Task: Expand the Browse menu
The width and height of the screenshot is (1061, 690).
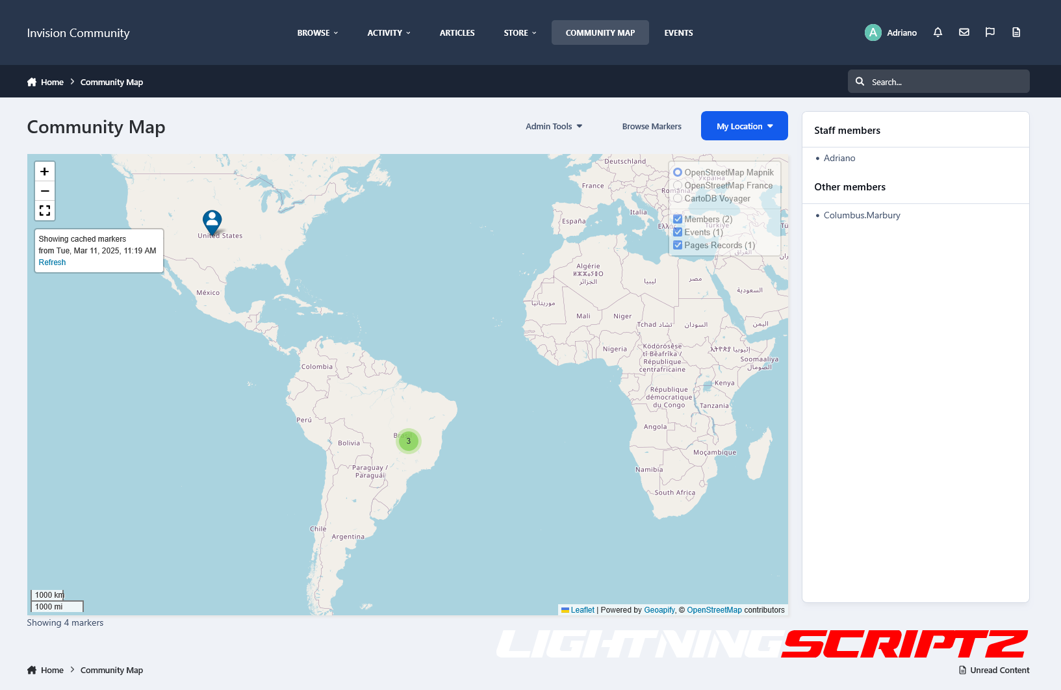Action: pyautogui.click(x=317, y=32)
